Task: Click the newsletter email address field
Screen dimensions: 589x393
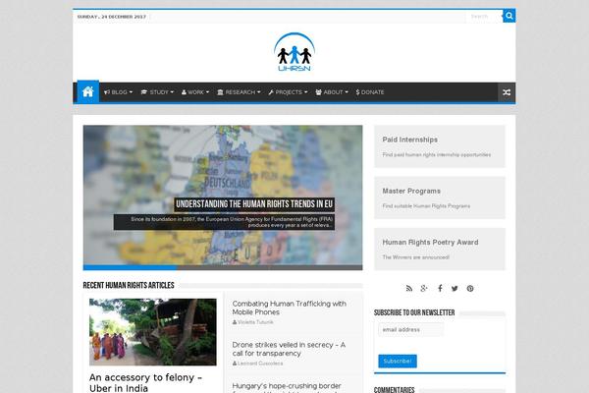Action: pos(411,329)
